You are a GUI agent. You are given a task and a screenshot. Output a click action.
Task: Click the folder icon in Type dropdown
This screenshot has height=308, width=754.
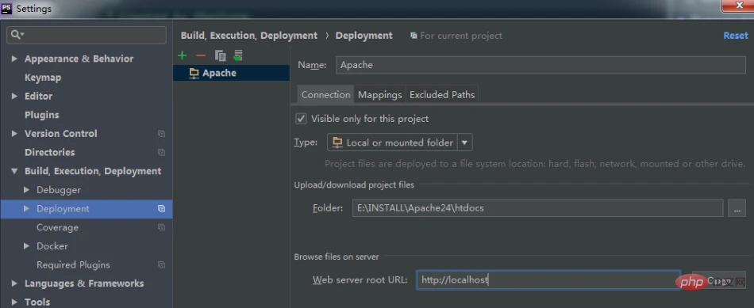click(337, 143)
